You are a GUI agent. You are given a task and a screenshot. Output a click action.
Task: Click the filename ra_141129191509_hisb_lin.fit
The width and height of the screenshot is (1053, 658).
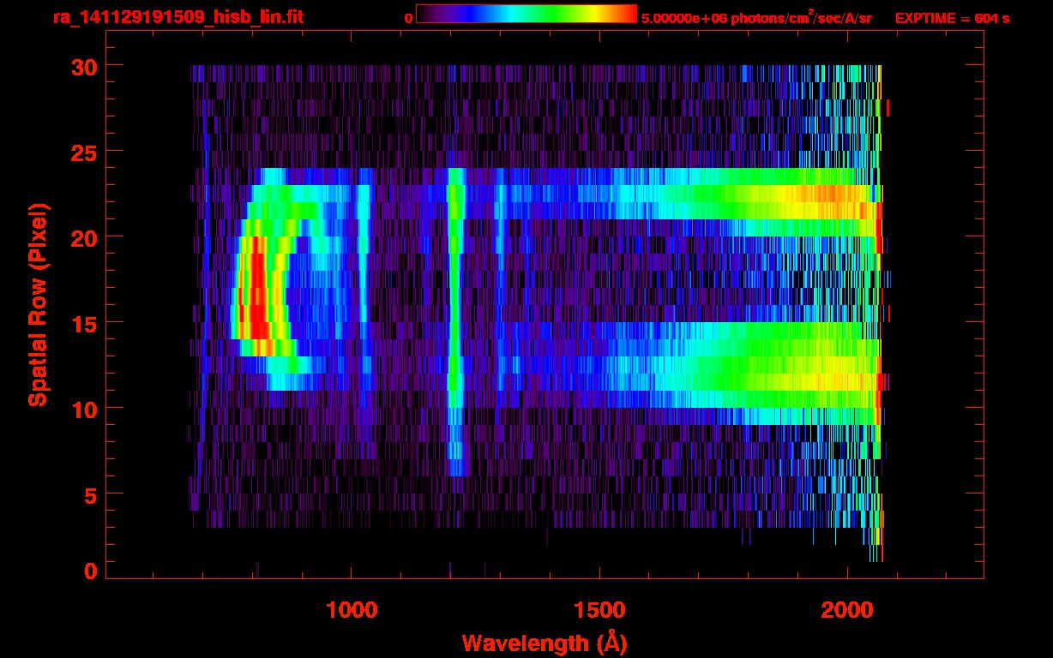pyautogui.click(x=178, y=17)
